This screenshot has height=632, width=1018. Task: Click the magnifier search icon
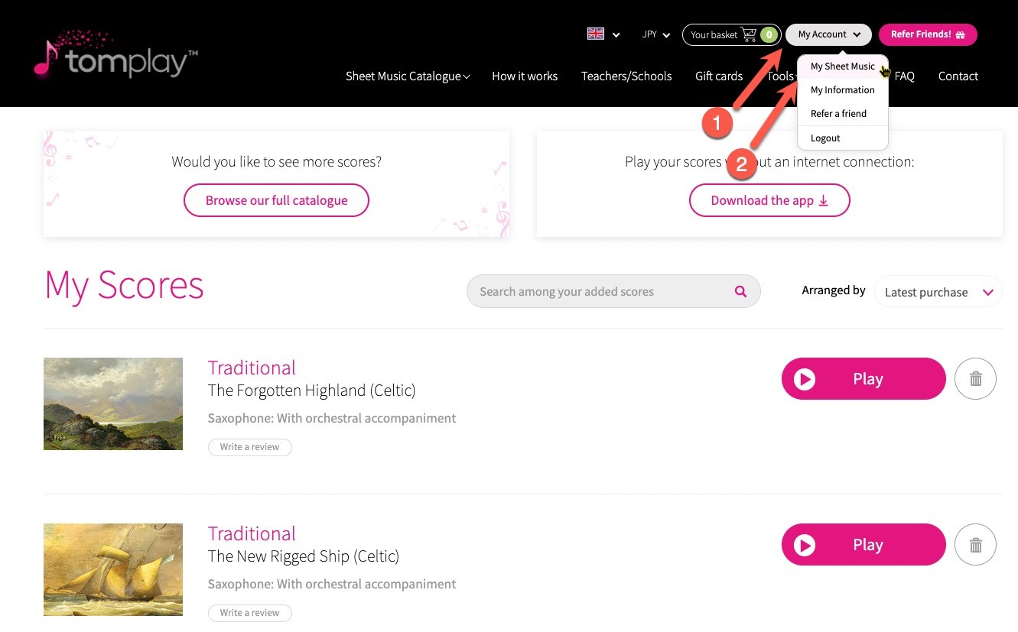(740, 291)
